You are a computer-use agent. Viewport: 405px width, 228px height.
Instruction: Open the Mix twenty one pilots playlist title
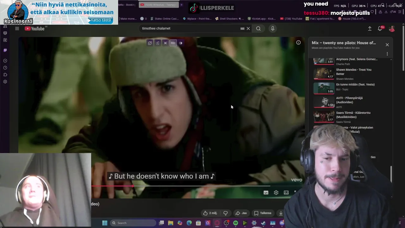point(344,43)
